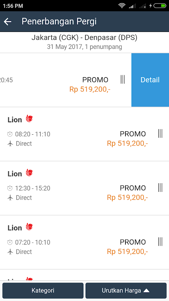Select Lion flight 07:20 - 10:10
Screen dimensions: 169x301
pyautogui.click(x=84, y=242)
